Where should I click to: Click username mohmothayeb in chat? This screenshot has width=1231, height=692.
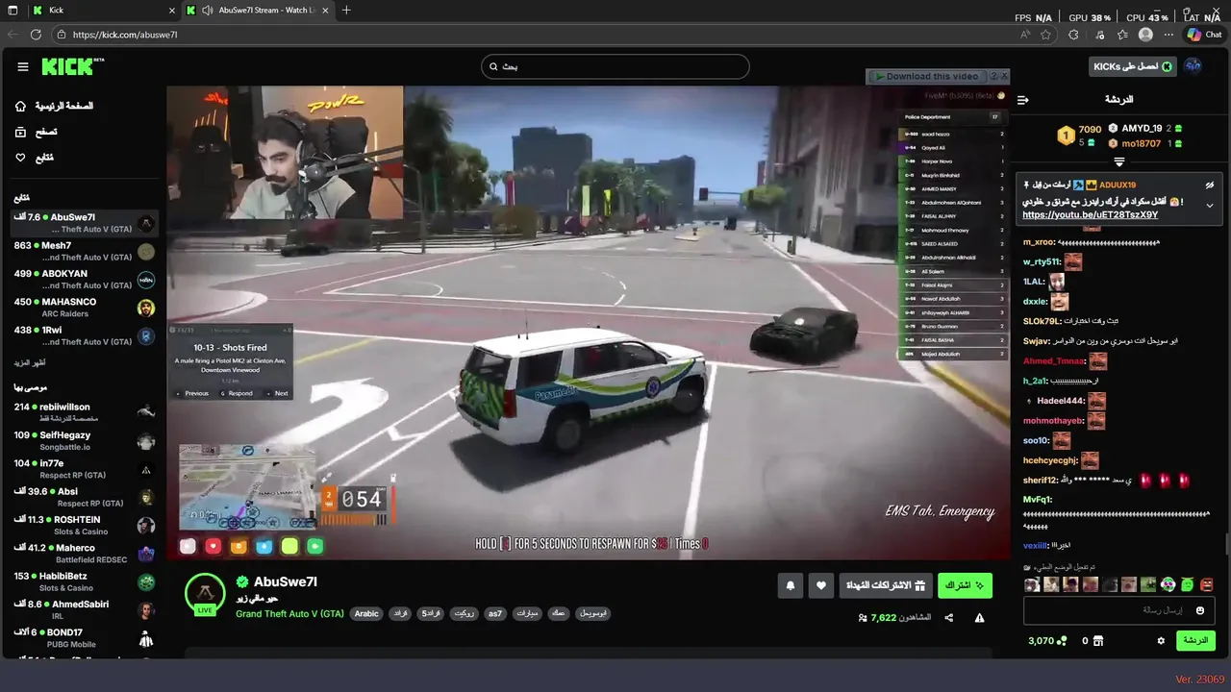[1053, 421]
